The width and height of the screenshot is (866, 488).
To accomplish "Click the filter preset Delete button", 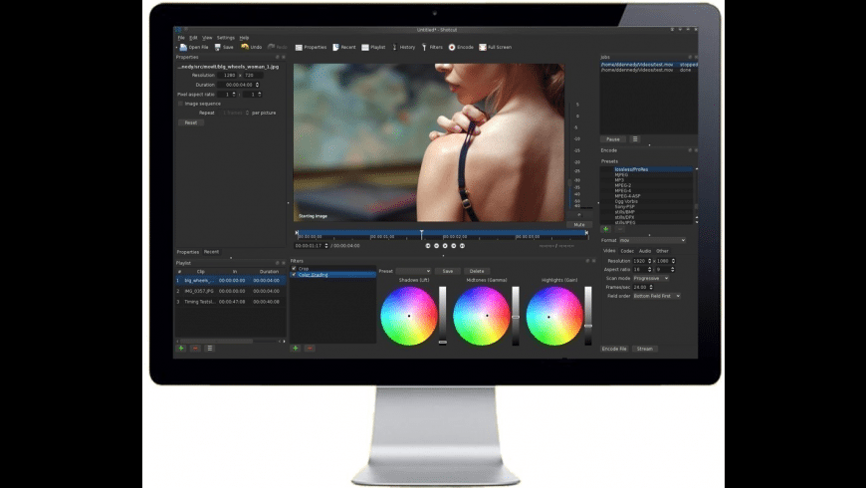I will pyautogui.click(x=477, y=271).
